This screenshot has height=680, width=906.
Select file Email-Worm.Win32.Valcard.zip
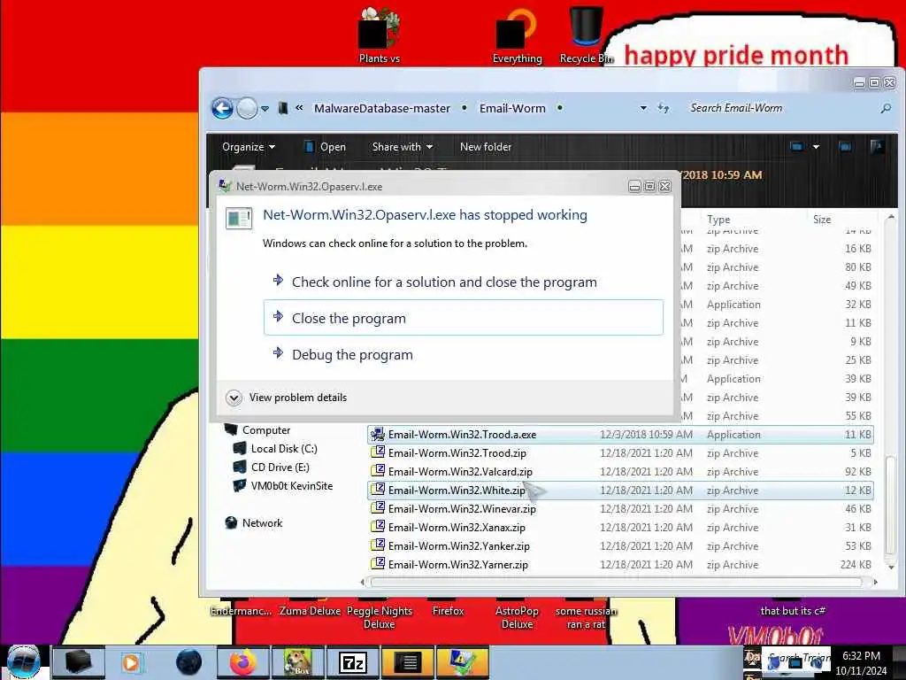(x=620, y=471)
